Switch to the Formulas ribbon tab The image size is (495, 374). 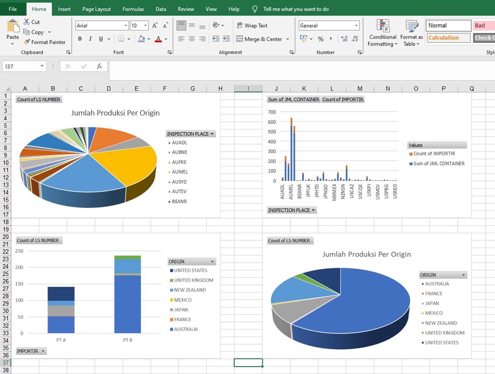click(x=133, y=9)
